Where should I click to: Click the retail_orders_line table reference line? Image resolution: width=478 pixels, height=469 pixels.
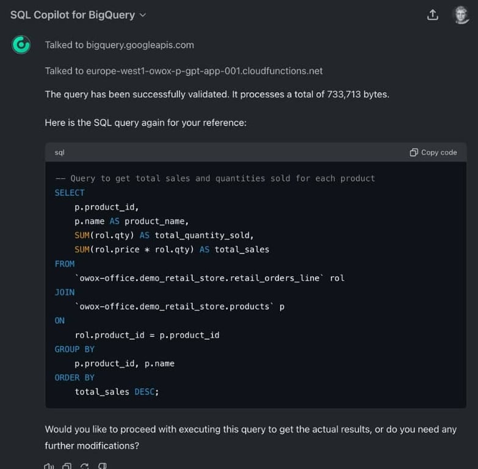pos(210,278)
